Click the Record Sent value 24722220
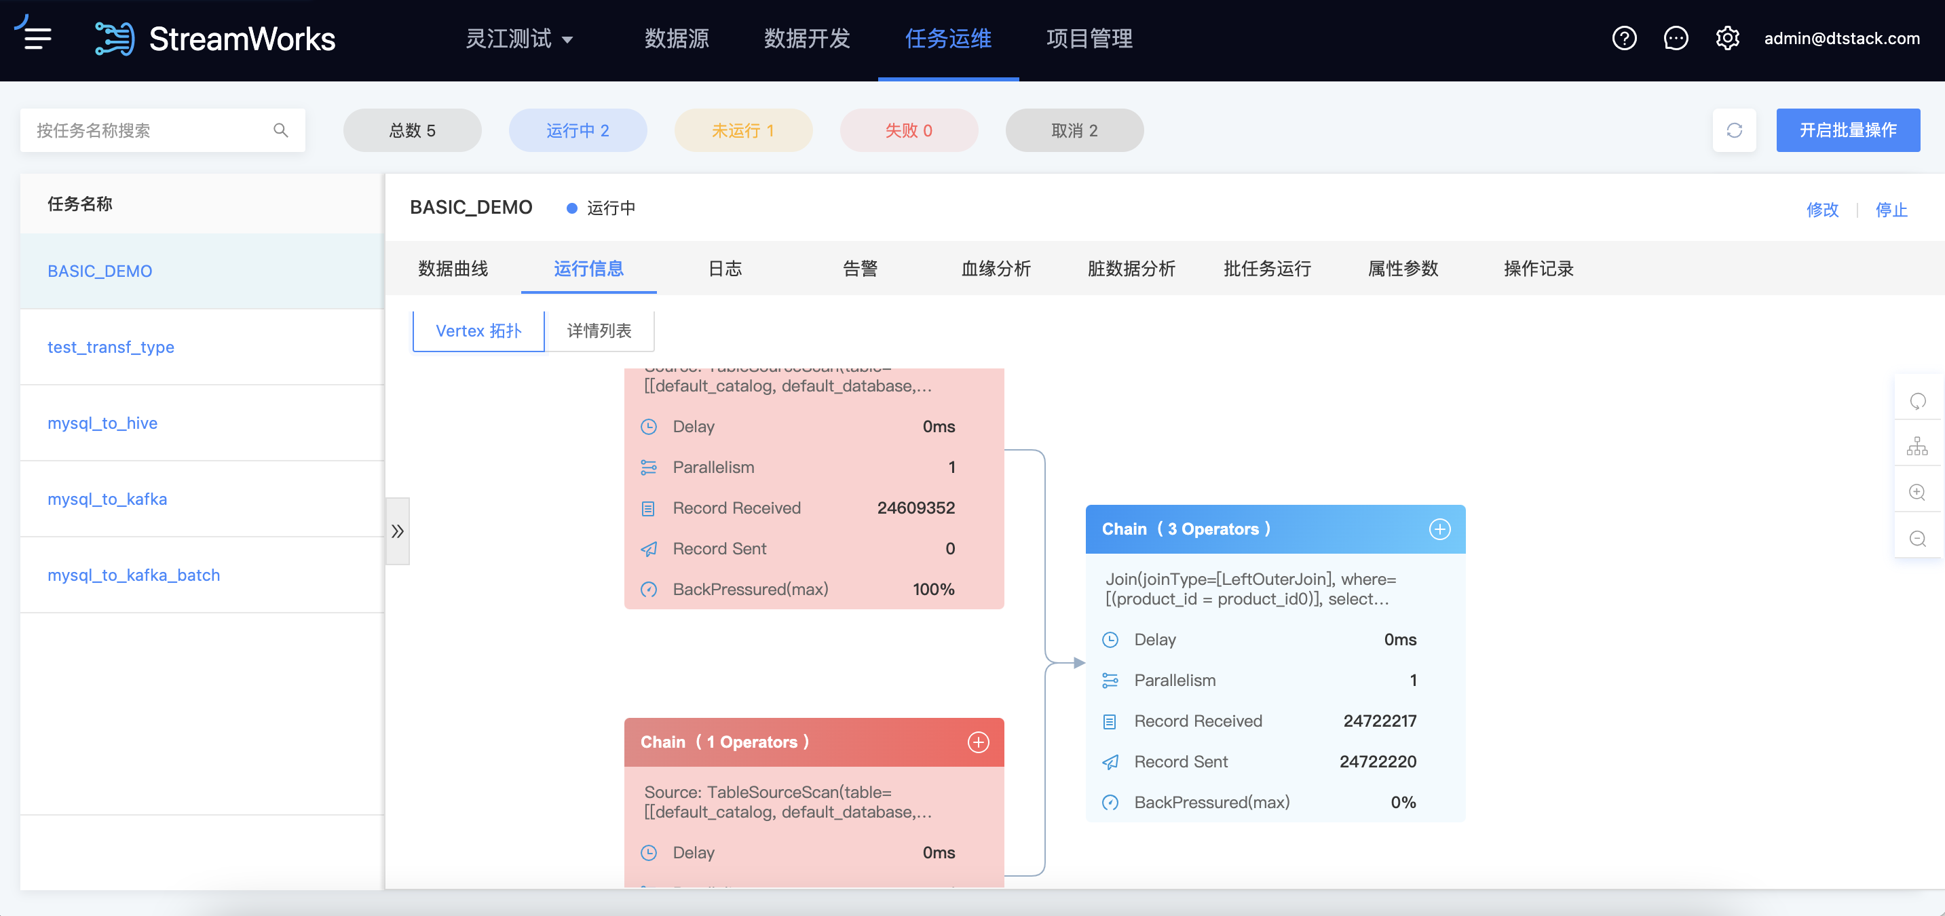Viewport: 1945px width, 916px height. coord(1378,762)
